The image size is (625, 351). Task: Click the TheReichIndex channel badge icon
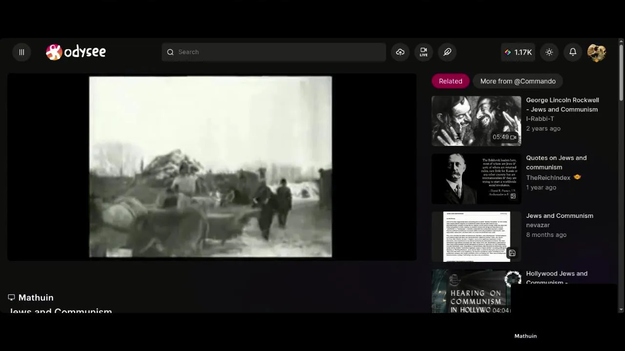point(577,177)
